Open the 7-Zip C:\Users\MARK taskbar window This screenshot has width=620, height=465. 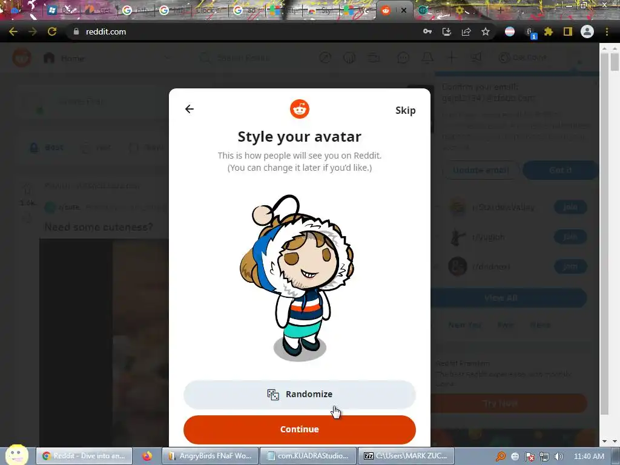pyautogui.click(x=406, y=456)
